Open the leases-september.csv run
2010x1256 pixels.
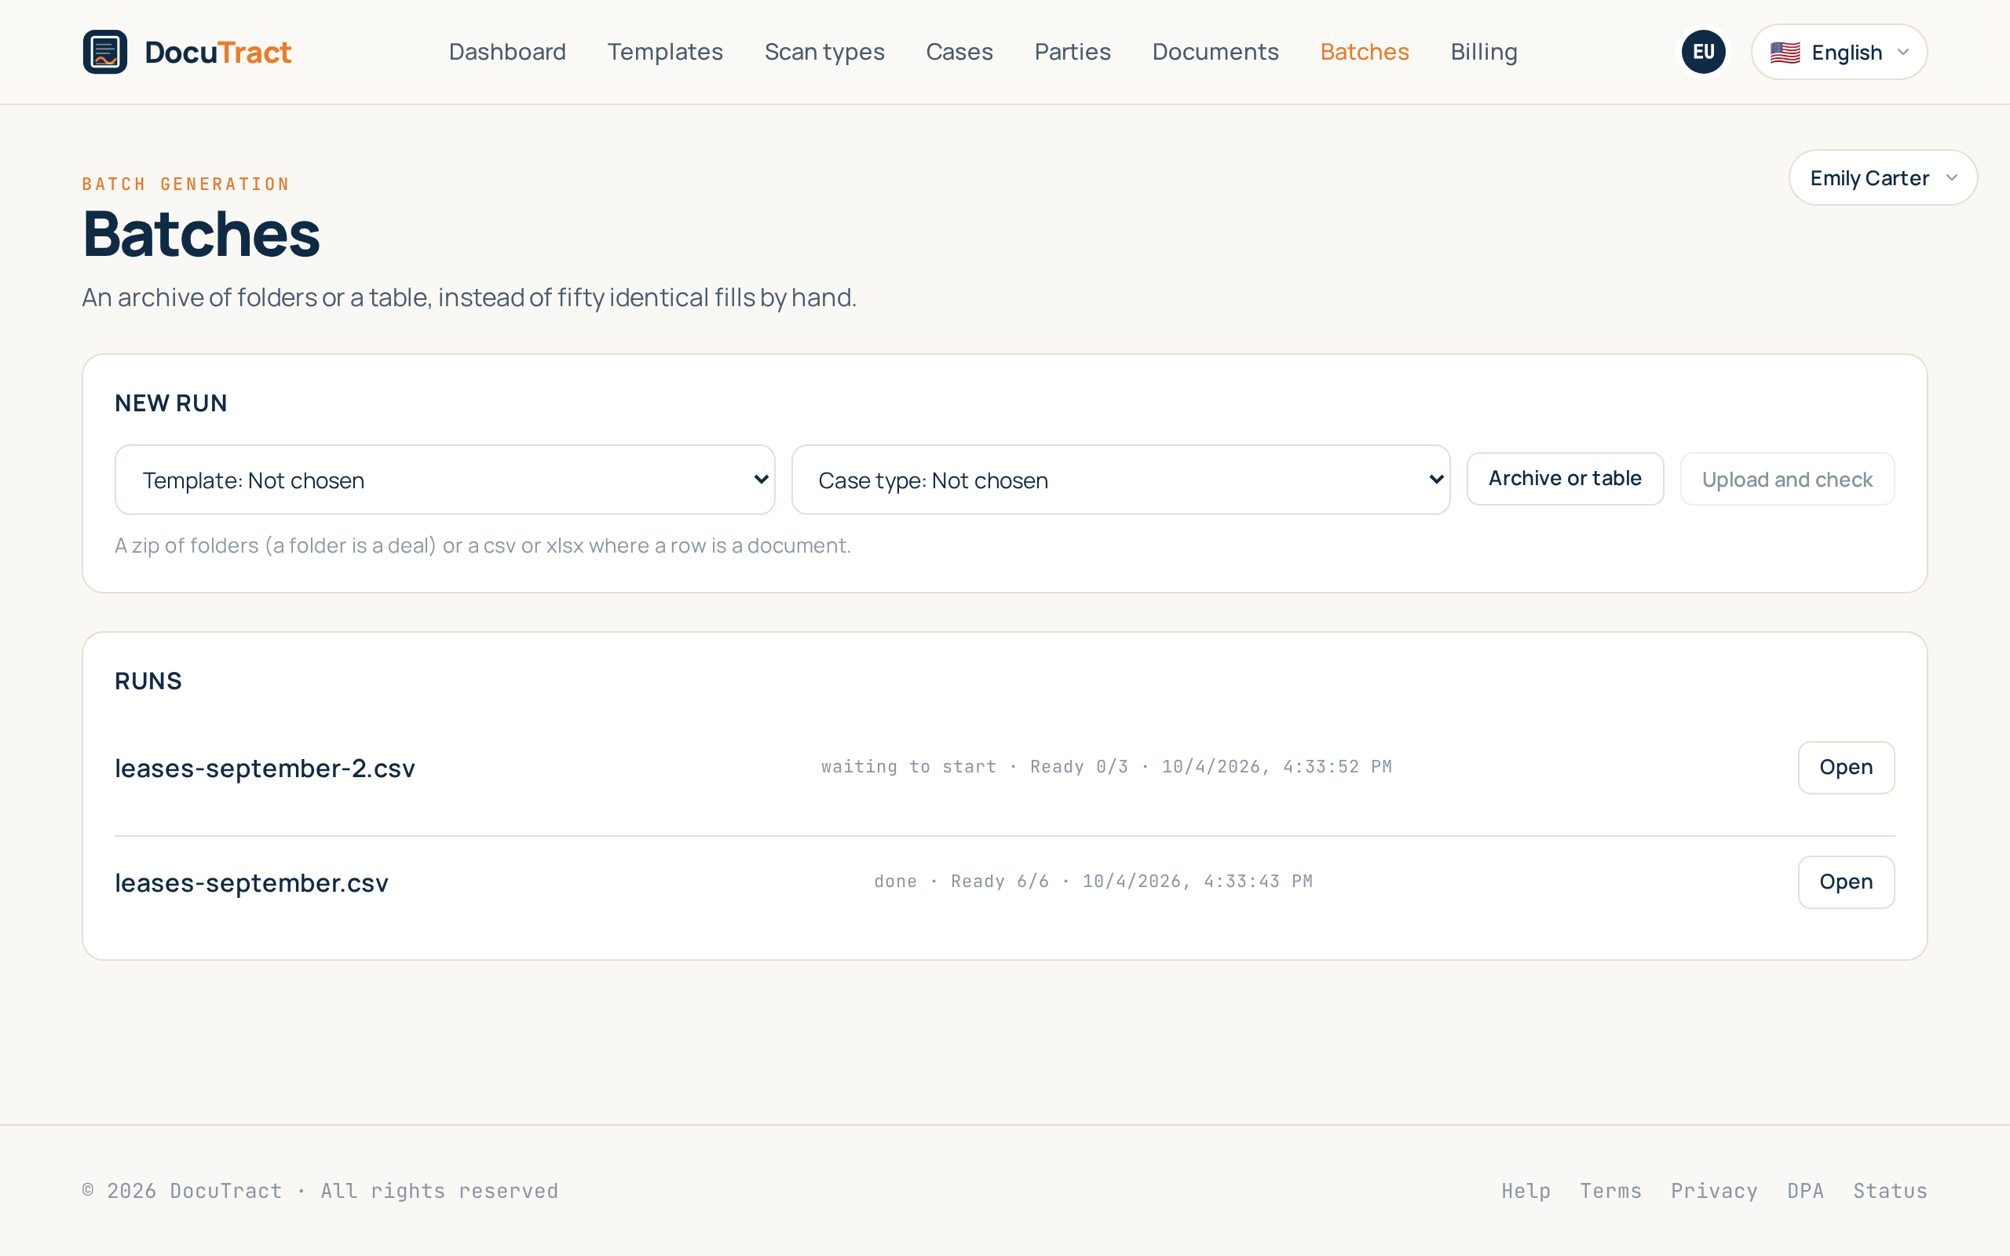click(1846, 882)
